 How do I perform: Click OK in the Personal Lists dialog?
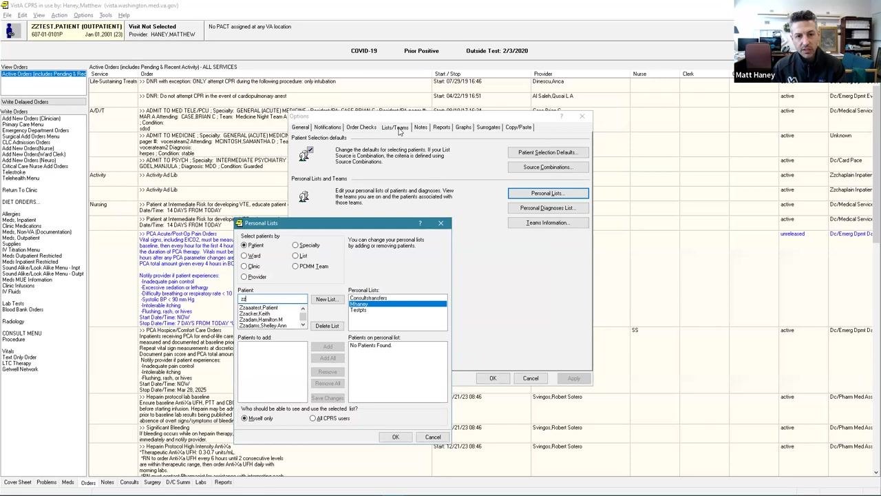(x=396, y=437)
